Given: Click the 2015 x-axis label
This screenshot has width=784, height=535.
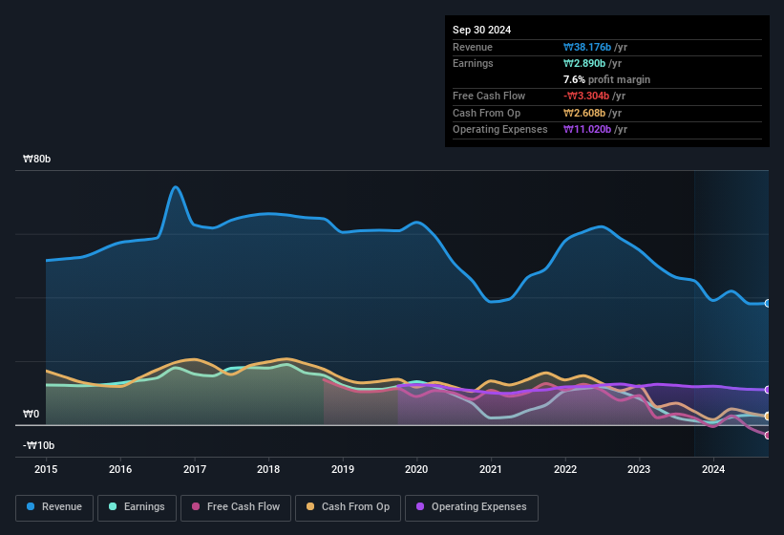Looking at the screenshot, I should pos(46,469).
